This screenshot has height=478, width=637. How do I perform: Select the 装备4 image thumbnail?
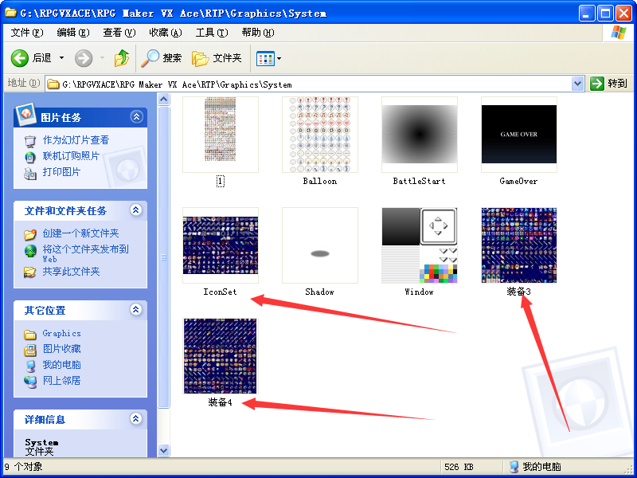coord(221,356)
